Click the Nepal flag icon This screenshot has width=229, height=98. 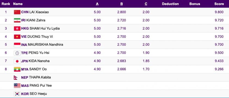tap(16, 77)
